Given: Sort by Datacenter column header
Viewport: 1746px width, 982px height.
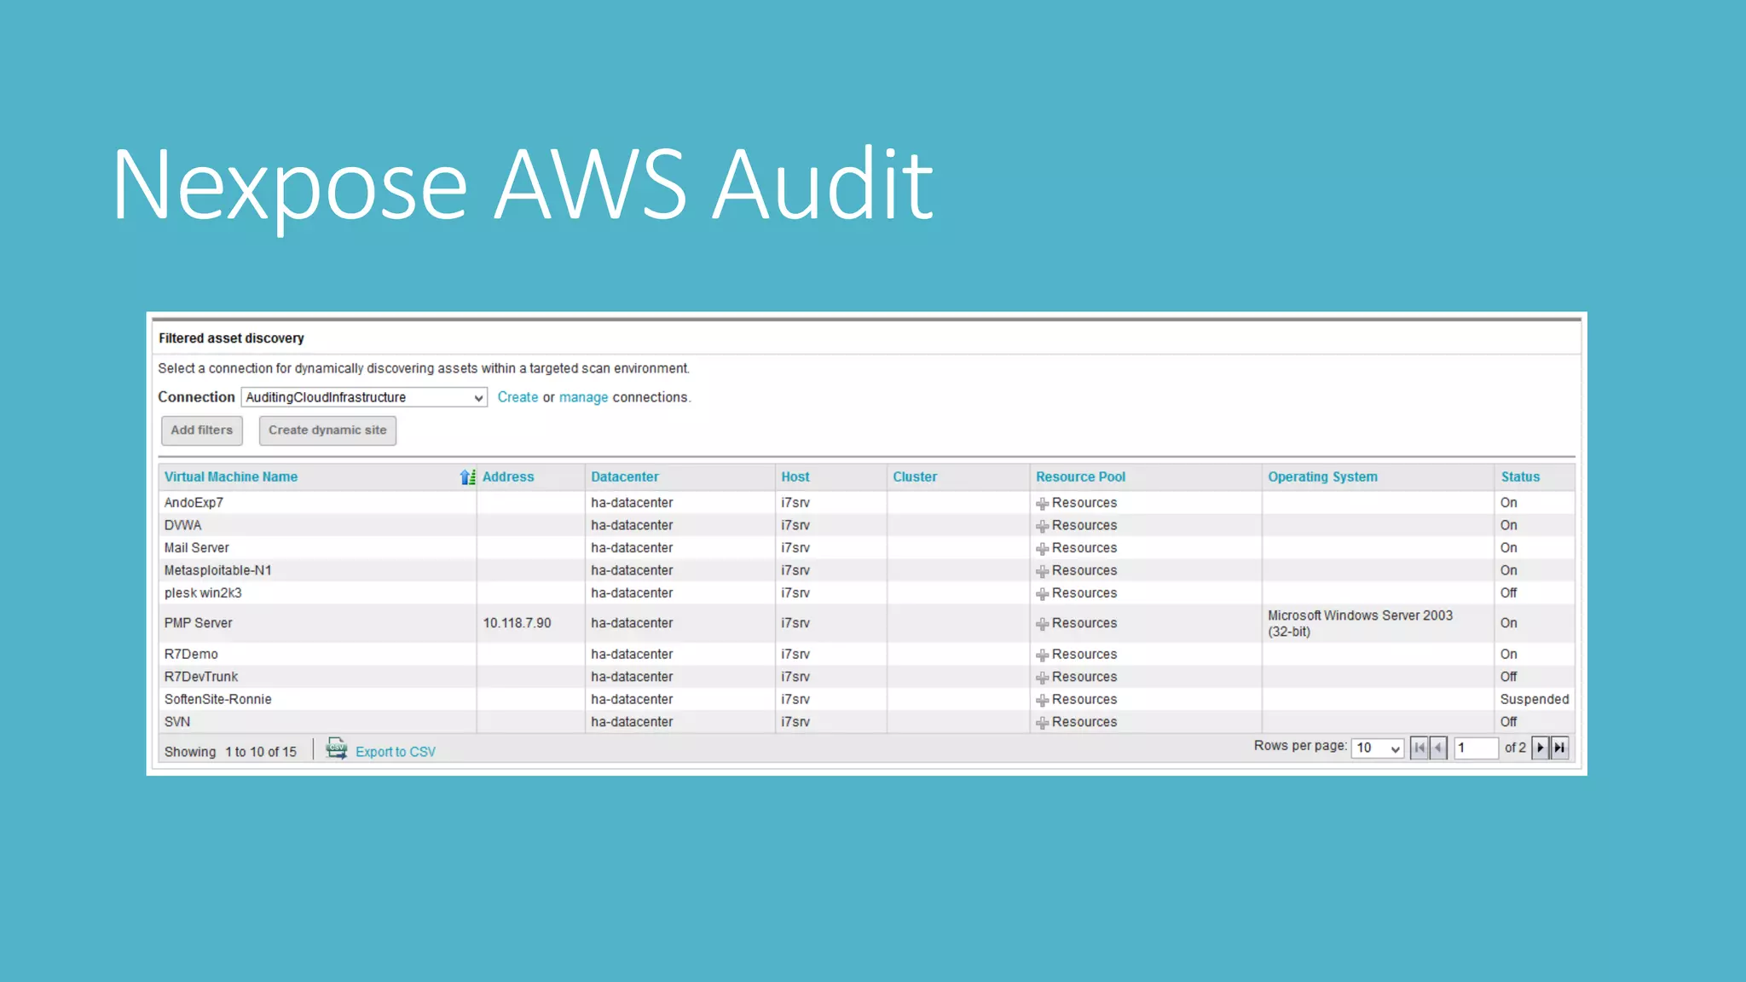Looking at the screenshot, I should coord(625,477).
